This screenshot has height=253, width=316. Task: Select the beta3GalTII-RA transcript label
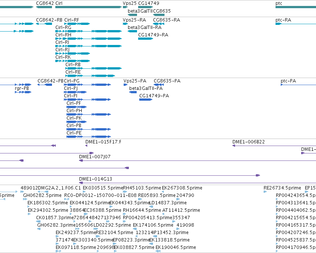coord(145,27)
